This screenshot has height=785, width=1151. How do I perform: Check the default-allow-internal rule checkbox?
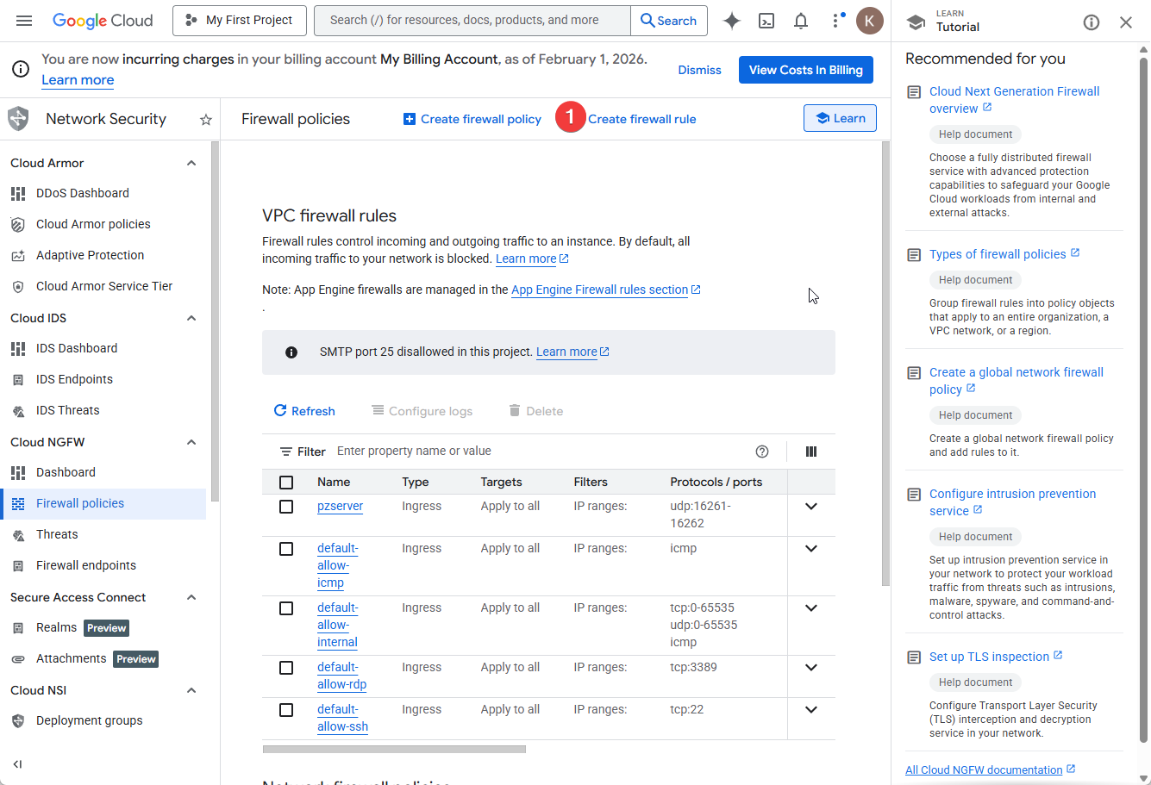pyautogui.click(x=286, y=608)
